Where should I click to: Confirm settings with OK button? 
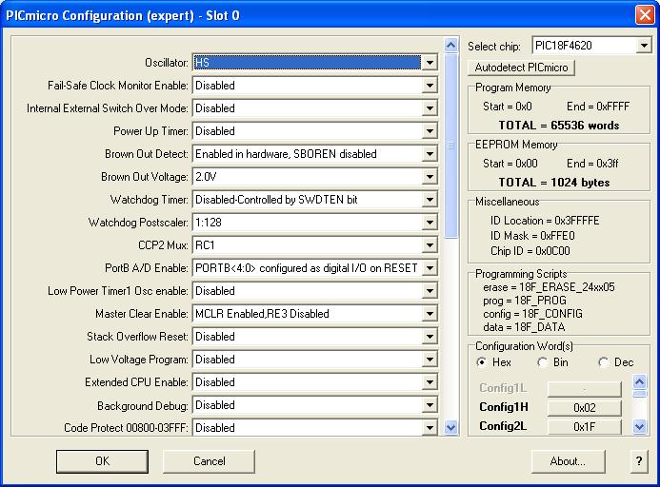102,461
